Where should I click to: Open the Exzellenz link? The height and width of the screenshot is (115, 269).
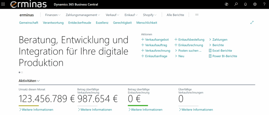click(102, 23)
